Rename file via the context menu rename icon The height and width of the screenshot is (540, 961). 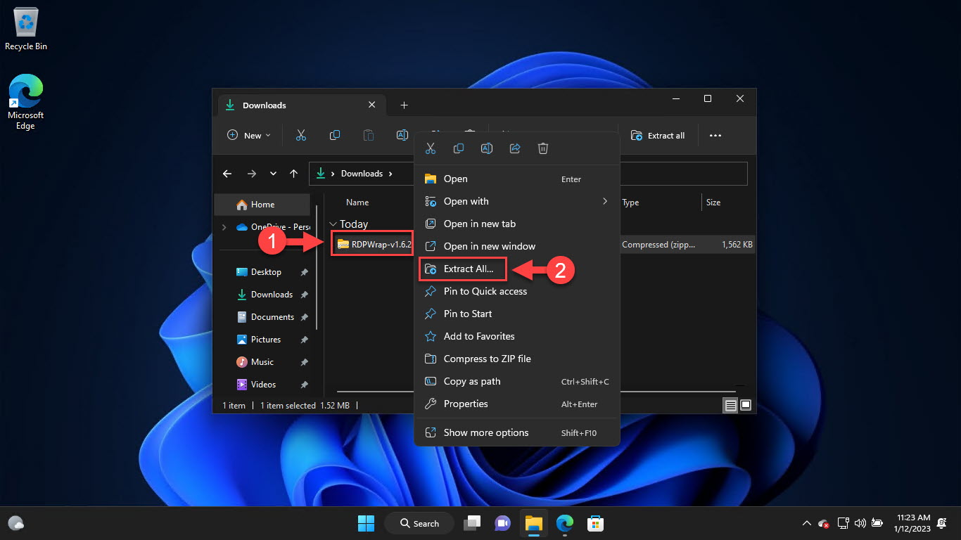click(x=487, y=148)
